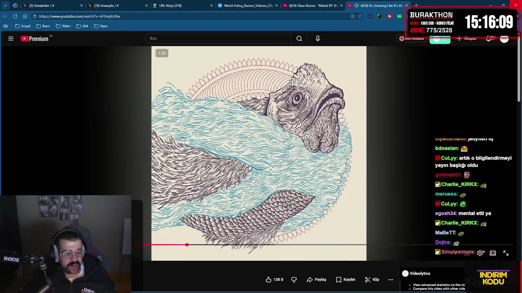Click the bdoaslan chat username

[x=447, y=149]
